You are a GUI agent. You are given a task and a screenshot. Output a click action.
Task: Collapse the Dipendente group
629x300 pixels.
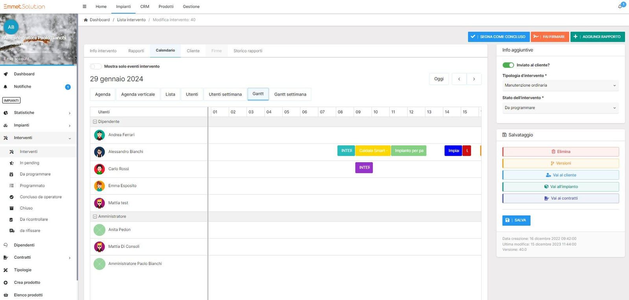[95, 122]
